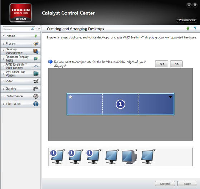This screenshot has width=200, height=189.
Task: Click the blue arrow beside bezel question
Action: [x=50, y=62]
